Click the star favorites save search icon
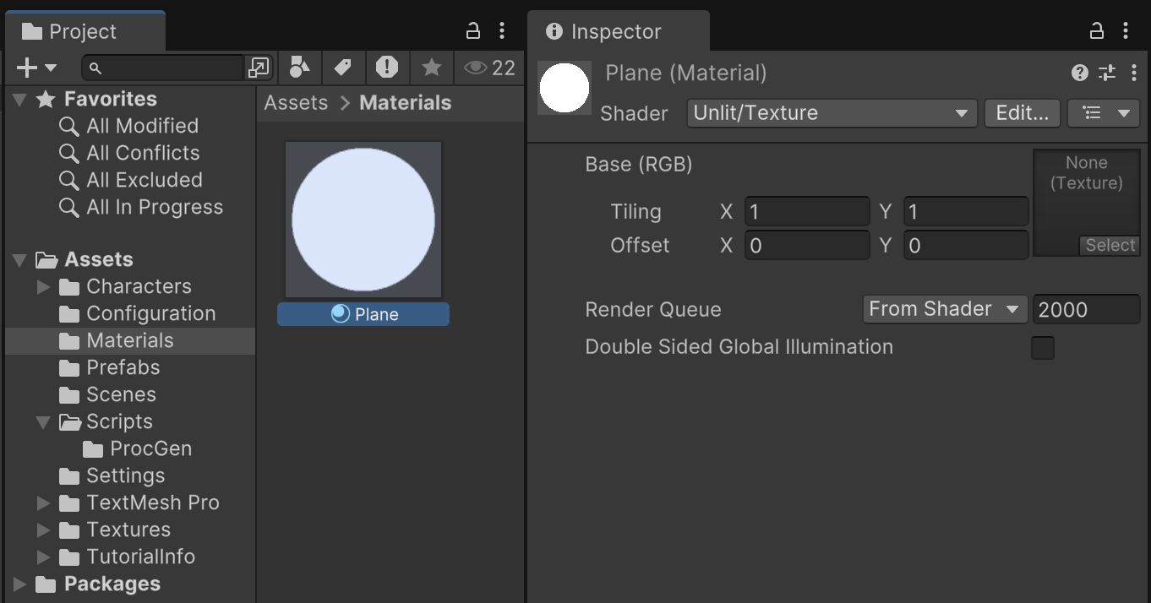The width and height of the screenshot is (1151, 603). coord(432,68)
